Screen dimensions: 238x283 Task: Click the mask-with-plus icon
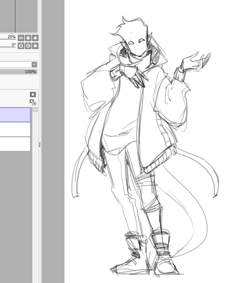click(x=33, y=102)
